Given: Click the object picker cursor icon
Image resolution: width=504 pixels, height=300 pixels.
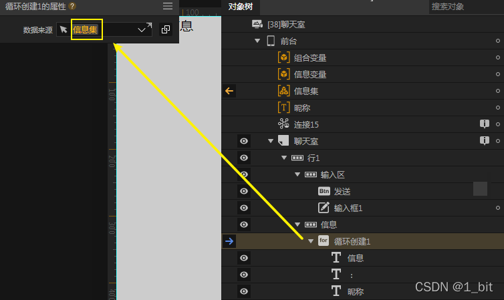Looking at the screenshot, I should point(64,29).
